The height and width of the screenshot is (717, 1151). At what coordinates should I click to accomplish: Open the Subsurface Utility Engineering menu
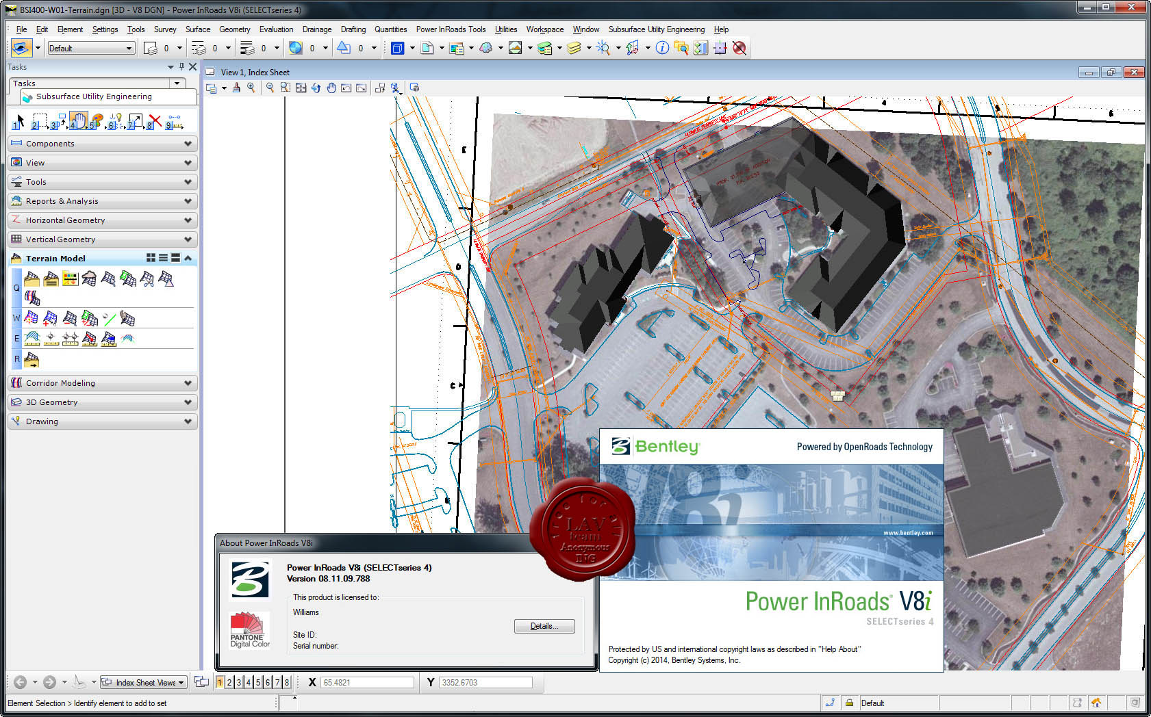[x=657, y=29]
